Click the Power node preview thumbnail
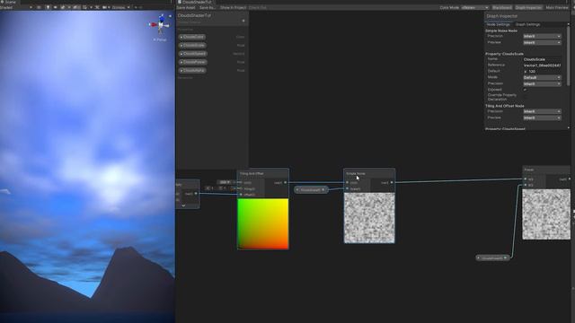The width and height of the screenshot is (575, 323). 546,214
